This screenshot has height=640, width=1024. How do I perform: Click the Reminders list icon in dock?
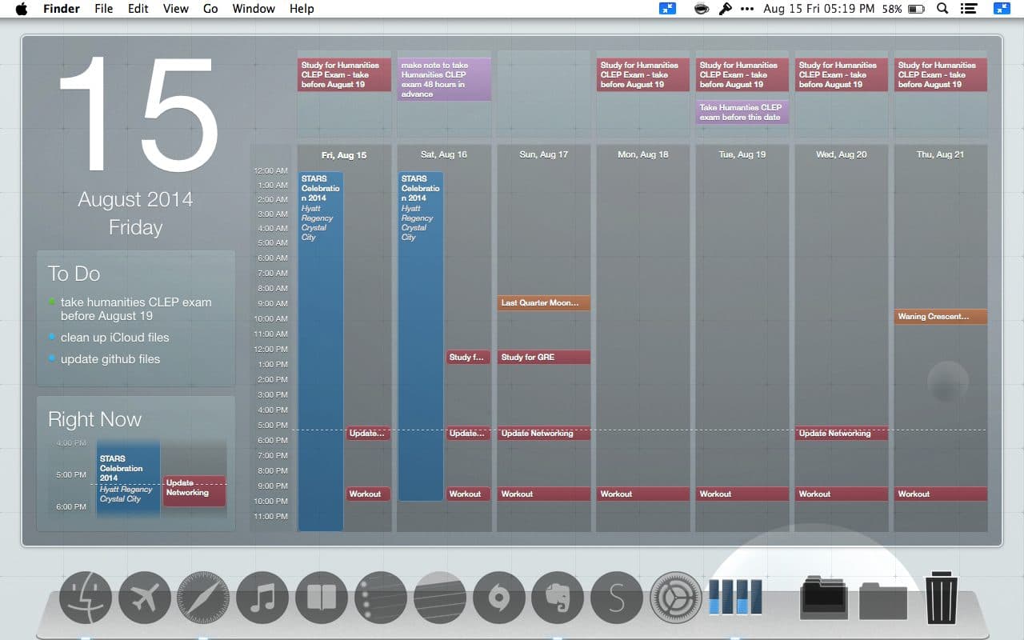click(x=381, y=598)
